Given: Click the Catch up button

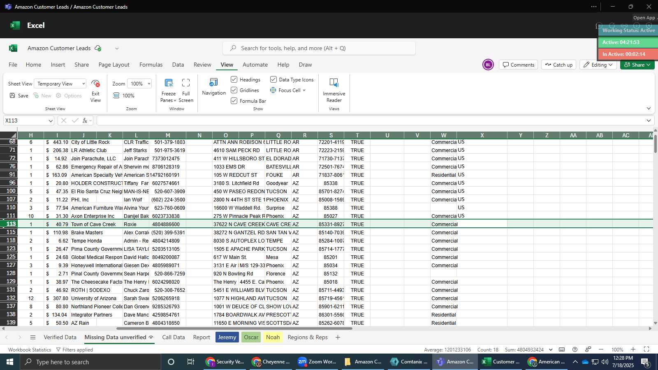Looking at the screenshot, I should point(558,65).
